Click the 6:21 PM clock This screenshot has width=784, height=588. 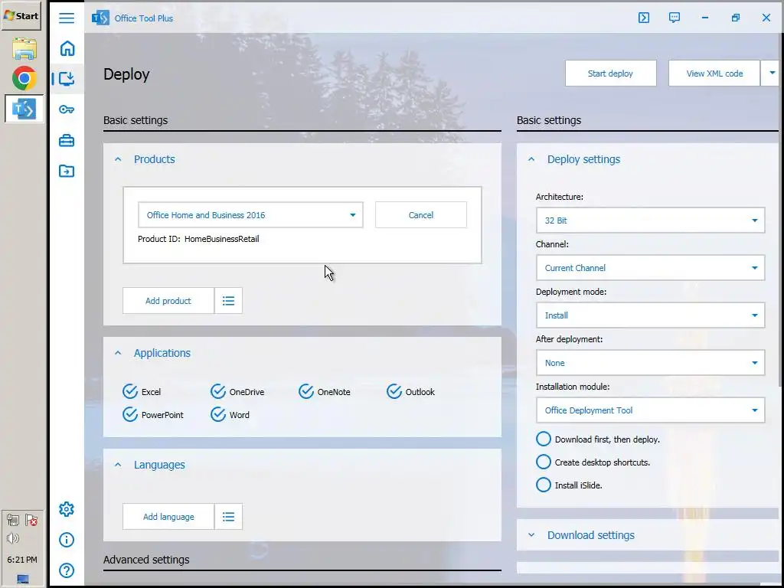tap(22, 560)
